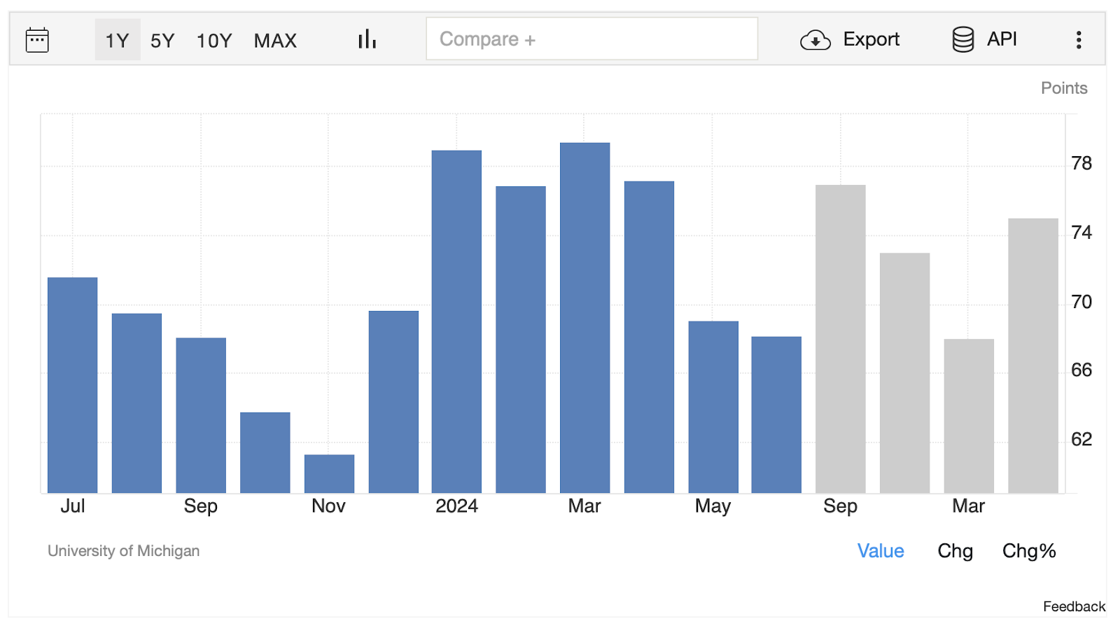Click the gray forecast bar above Mar
Screen dimensions: 1120x619
click(969, 416)
